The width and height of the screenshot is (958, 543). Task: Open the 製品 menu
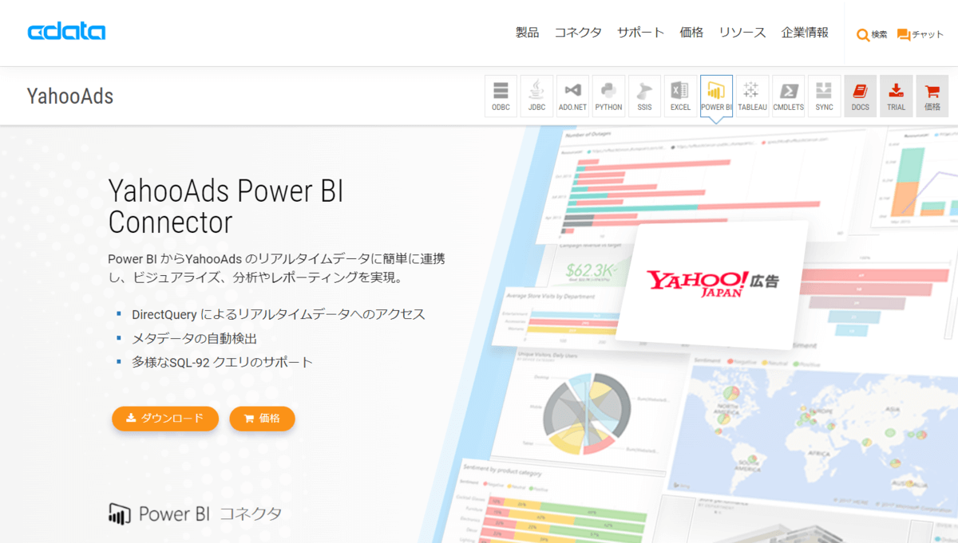[x=527, y=33]
